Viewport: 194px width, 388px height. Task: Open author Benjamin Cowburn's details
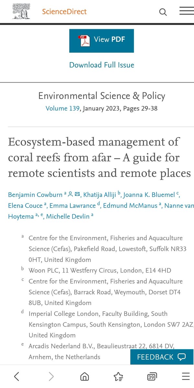(x=35, y=195)
